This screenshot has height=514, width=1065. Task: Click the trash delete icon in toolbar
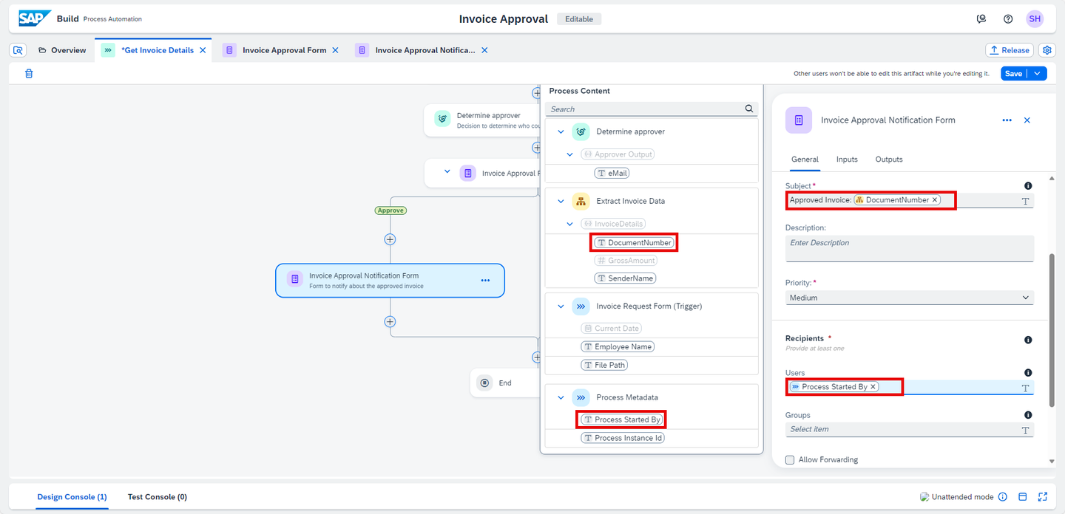click(x=29, y=73)
